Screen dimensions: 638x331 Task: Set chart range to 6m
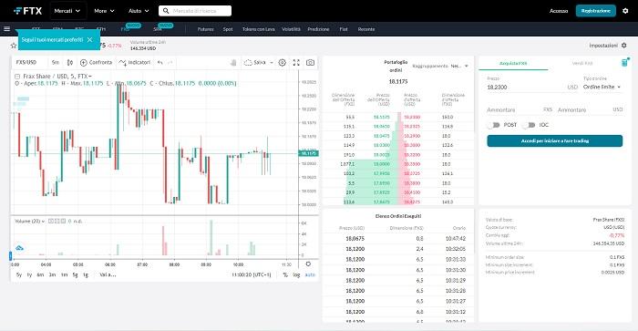pos(40,274)
